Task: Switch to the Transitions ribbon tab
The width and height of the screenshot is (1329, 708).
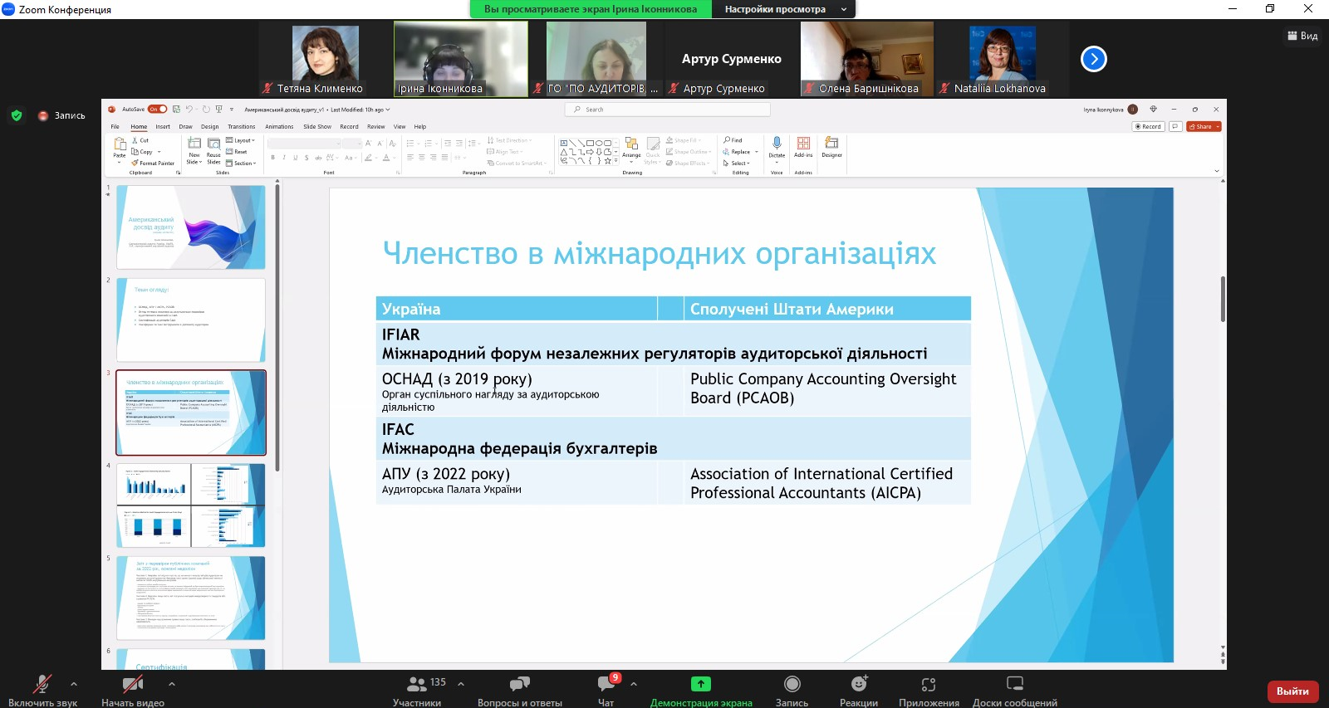Action: pyautogui.click(x=242, y=127)
